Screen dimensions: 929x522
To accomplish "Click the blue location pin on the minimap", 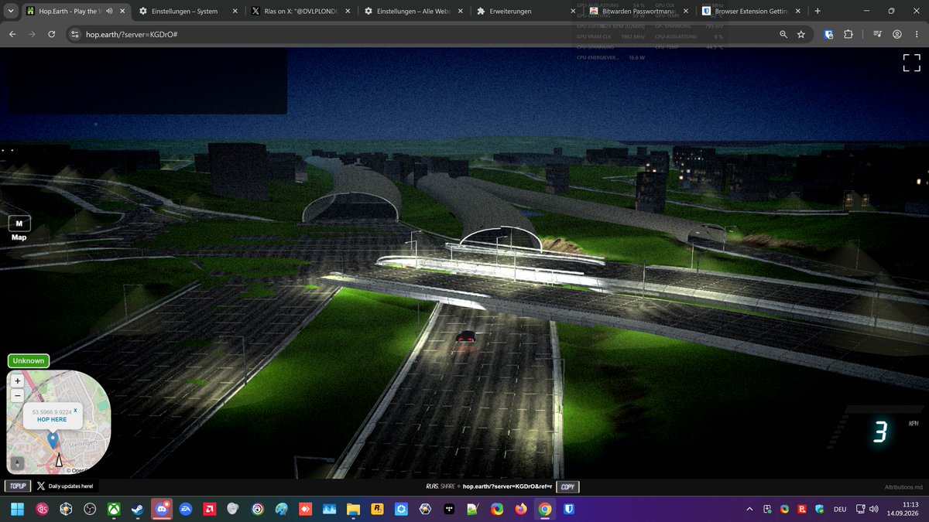I will [53, 439].
